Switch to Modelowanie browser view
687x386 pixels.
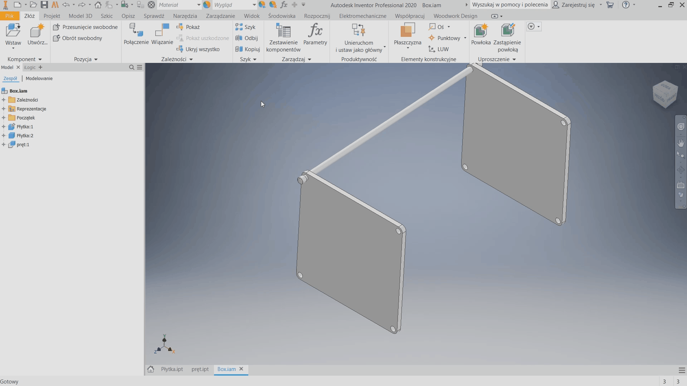tap(39, 79)
